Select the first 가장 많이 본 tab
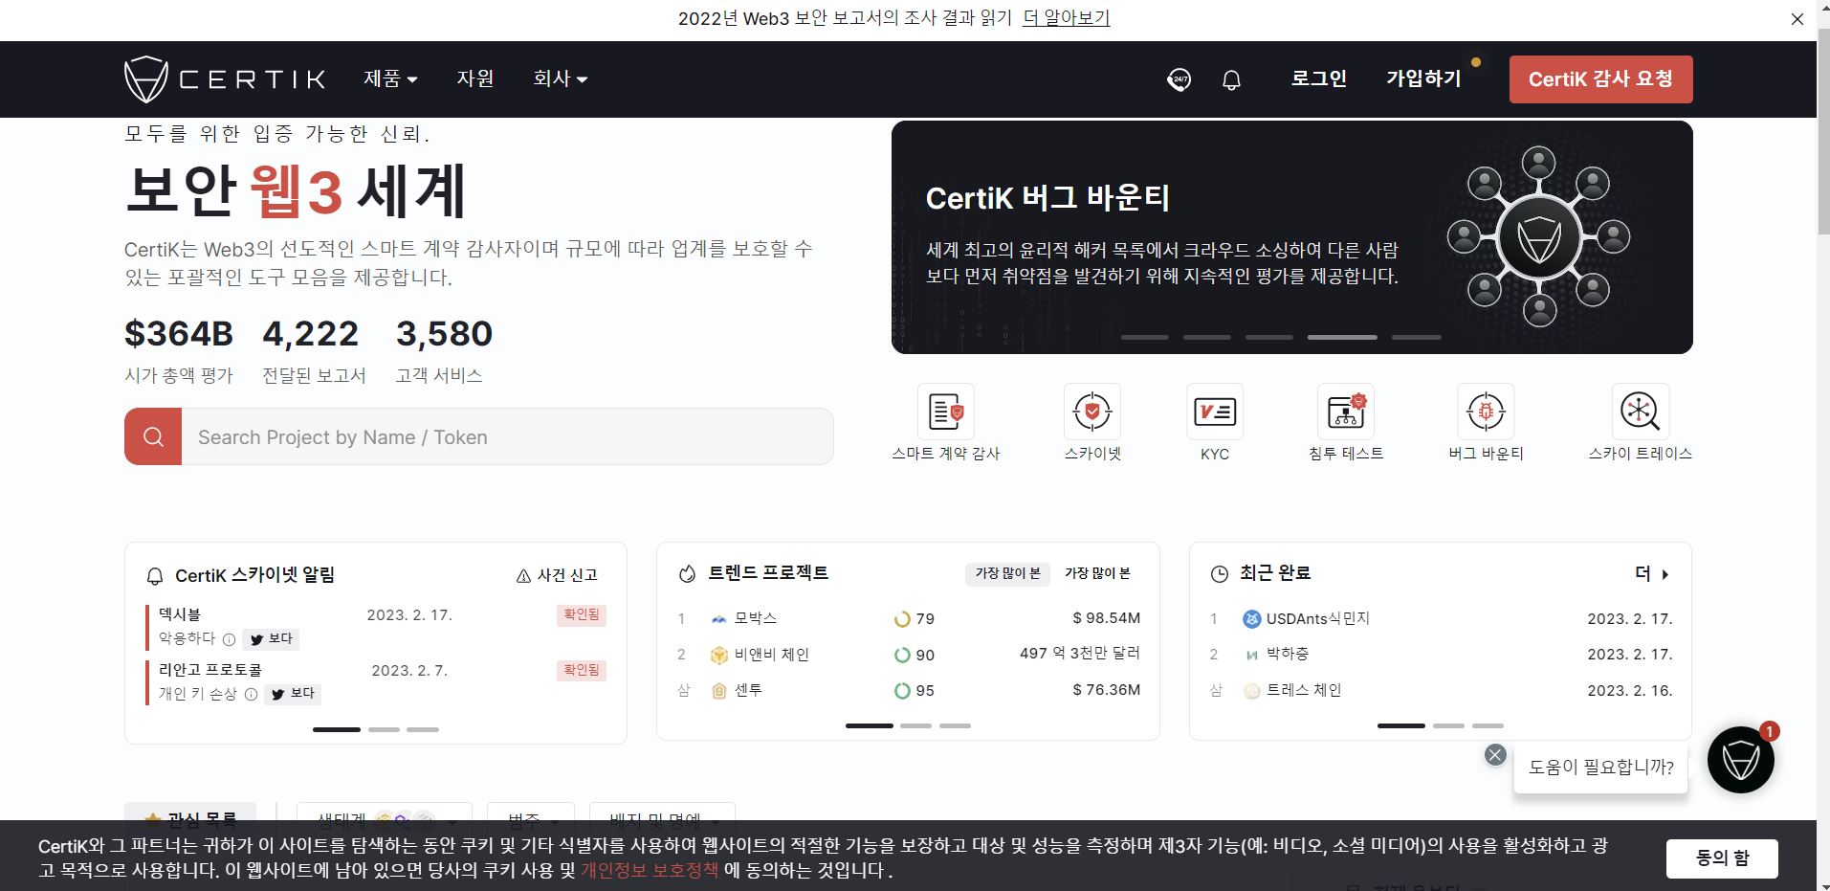The height and width of the screenshot is (891, 1830). pos(1007,573)
